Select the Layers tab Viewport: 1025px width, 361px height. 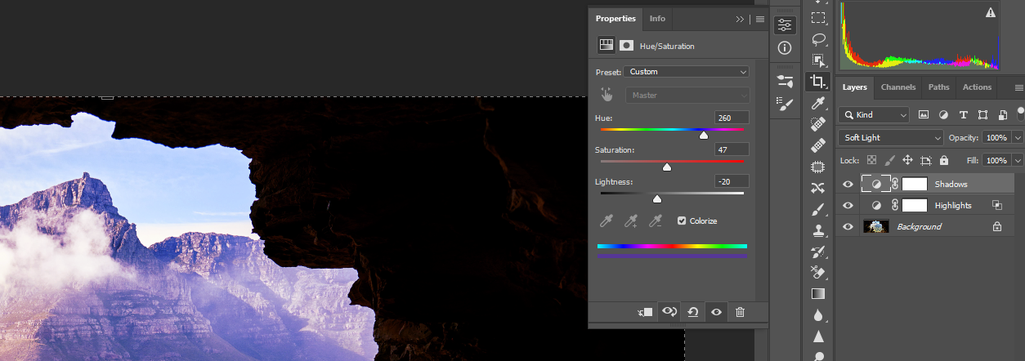(854, 87)
